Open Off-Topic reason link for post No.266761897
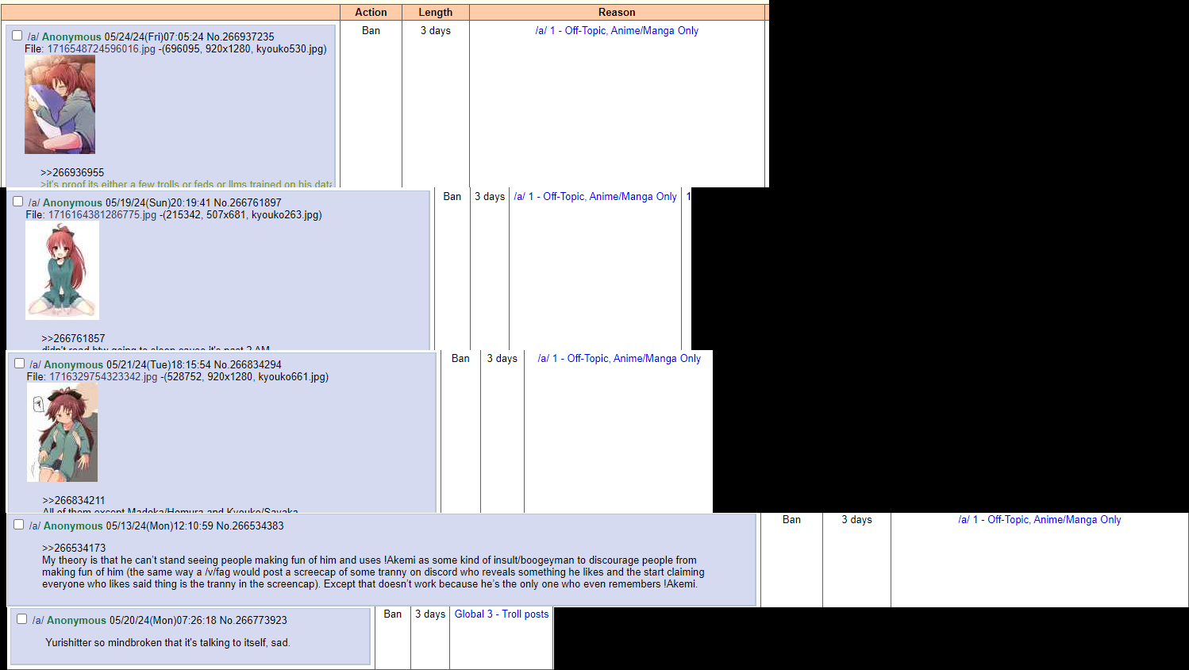Viewport: 1189px width, 670px height. pos(595,197)
